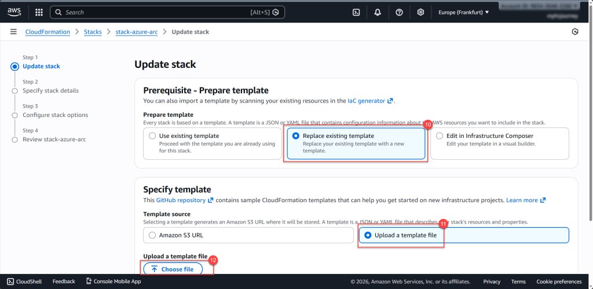This screenshot has height=289, width=593.
Task: Open the stack-azure-arc breadcrumb link
Action: pyautogui.click(x=136, y=32)
